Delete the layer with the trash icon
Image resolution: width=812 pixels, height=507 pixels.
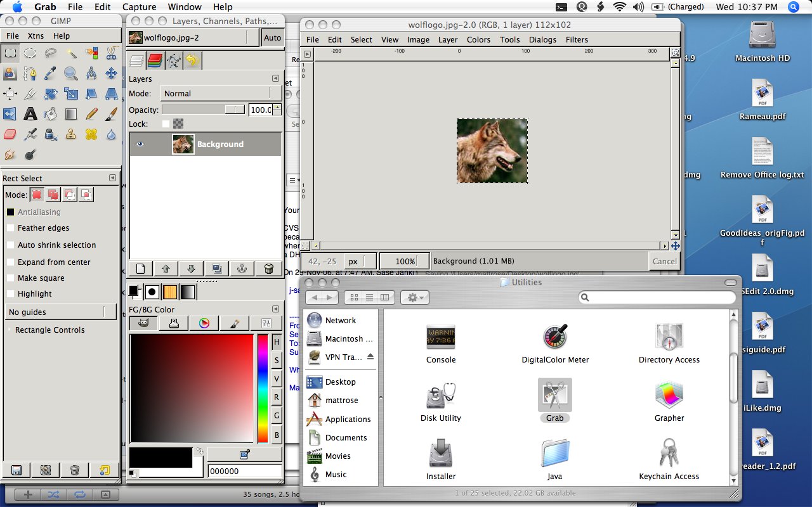tap(268, 268)
